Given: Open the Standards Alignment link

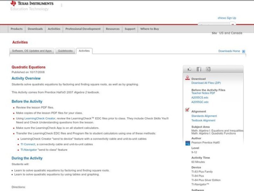Looking at the screenshot, I should click(x=204, y=116).
